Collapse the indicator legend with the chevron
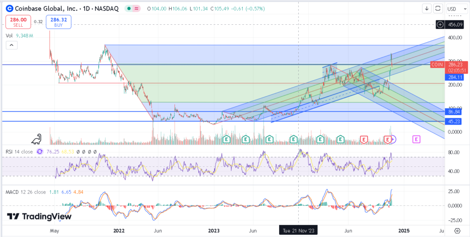 11,45
